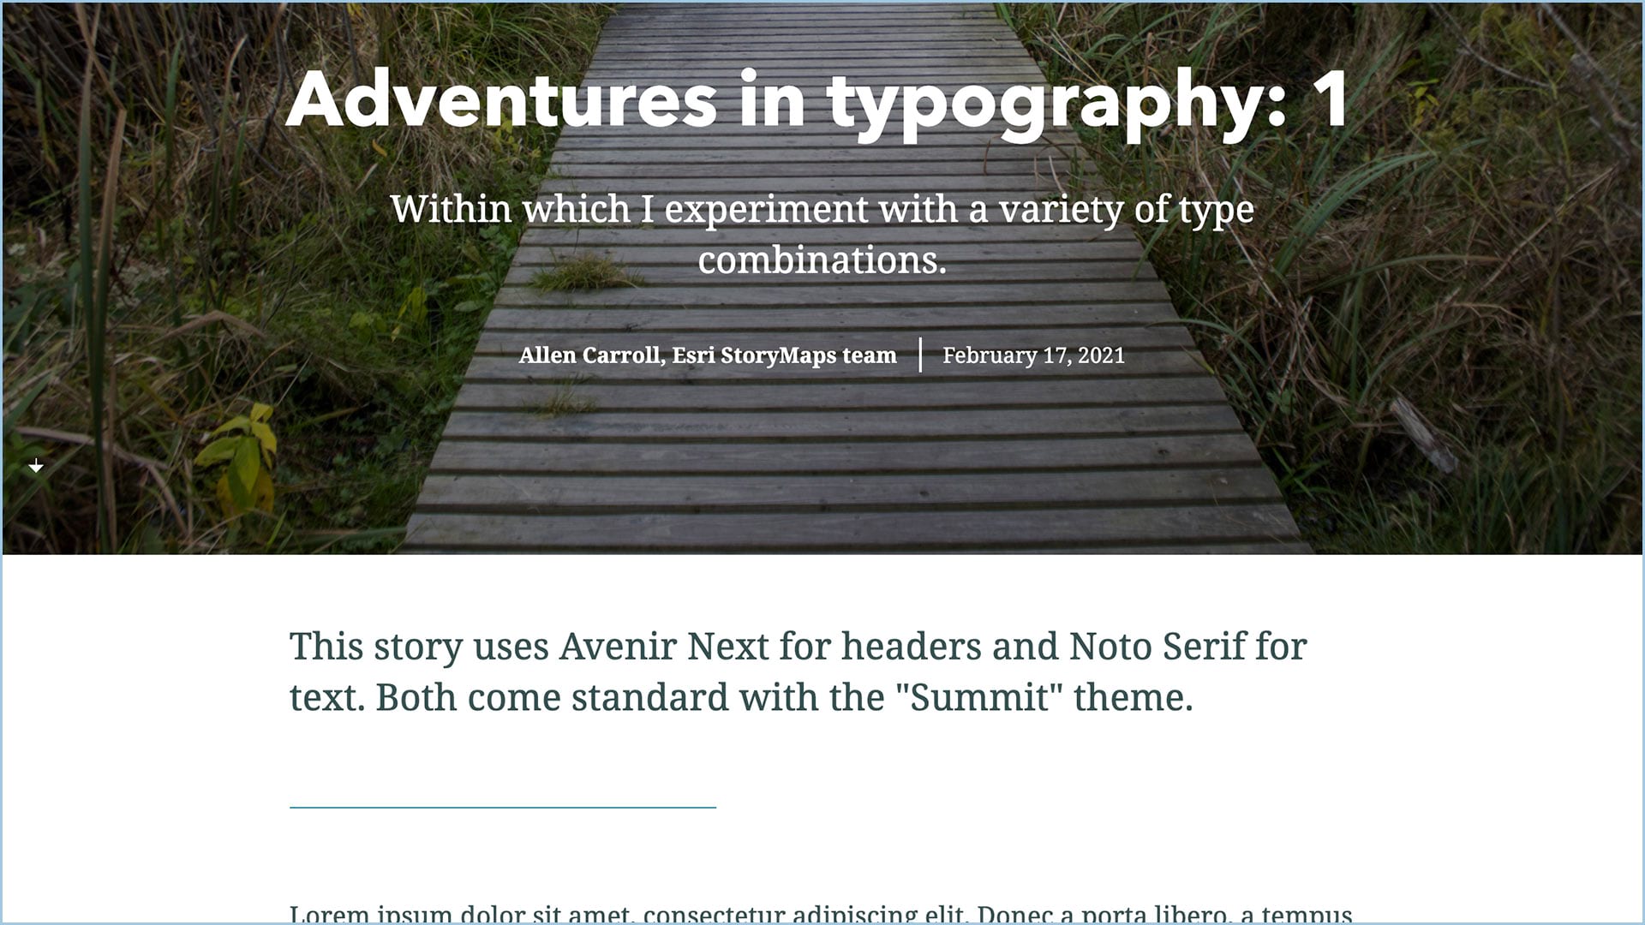The width and height of the screenshot is (1645, 925).
Task: Click the "Esri StoryMaps team" byline text
Action: [784, 355]
